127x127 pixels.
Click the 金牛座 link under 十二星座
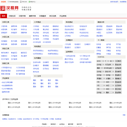click(109, 44)
